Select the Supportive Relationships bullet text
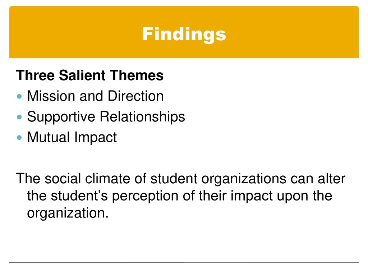 (106, 117)
